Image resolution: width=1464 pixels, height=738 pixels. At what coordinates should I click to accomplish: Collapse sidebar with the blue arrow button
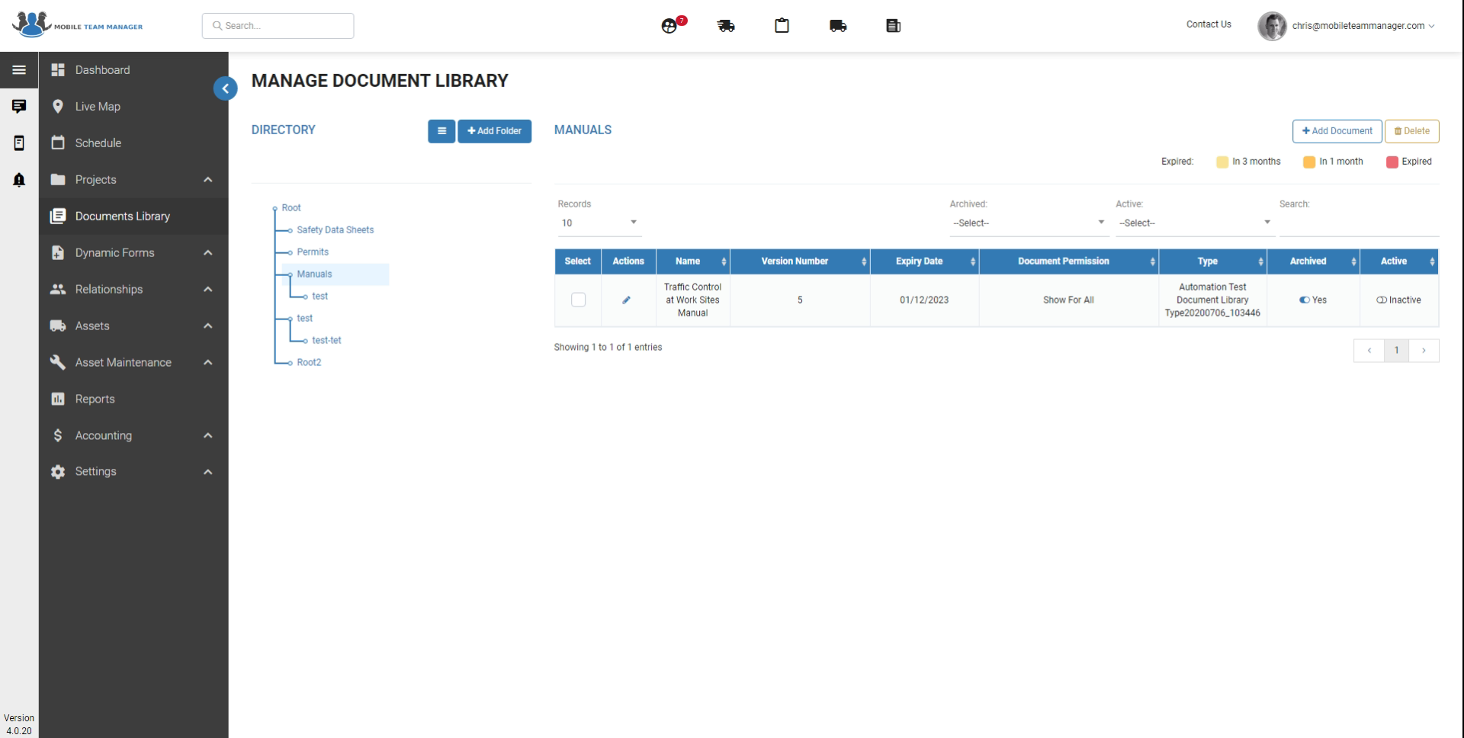(225, 88)
